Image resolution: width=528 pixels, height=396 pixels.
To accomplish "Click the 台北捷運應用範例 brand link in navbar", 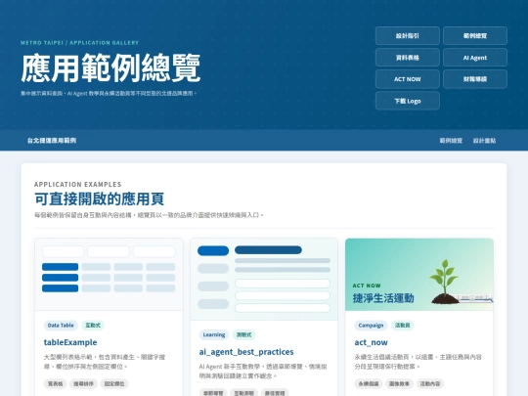I will (x=52, y=141).
